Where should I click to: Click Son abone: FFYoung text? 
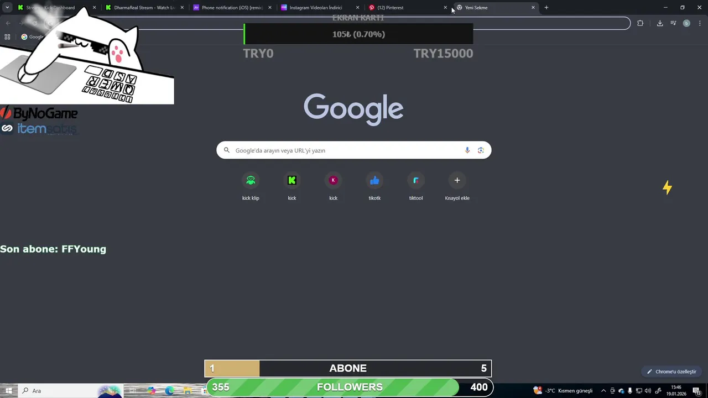(53, 249)
